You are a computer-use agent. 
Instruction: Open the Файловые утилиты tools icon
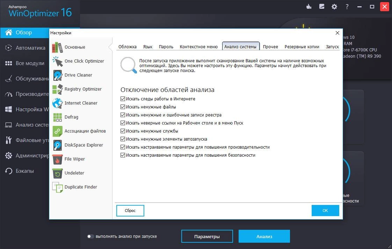pos(8,140)
